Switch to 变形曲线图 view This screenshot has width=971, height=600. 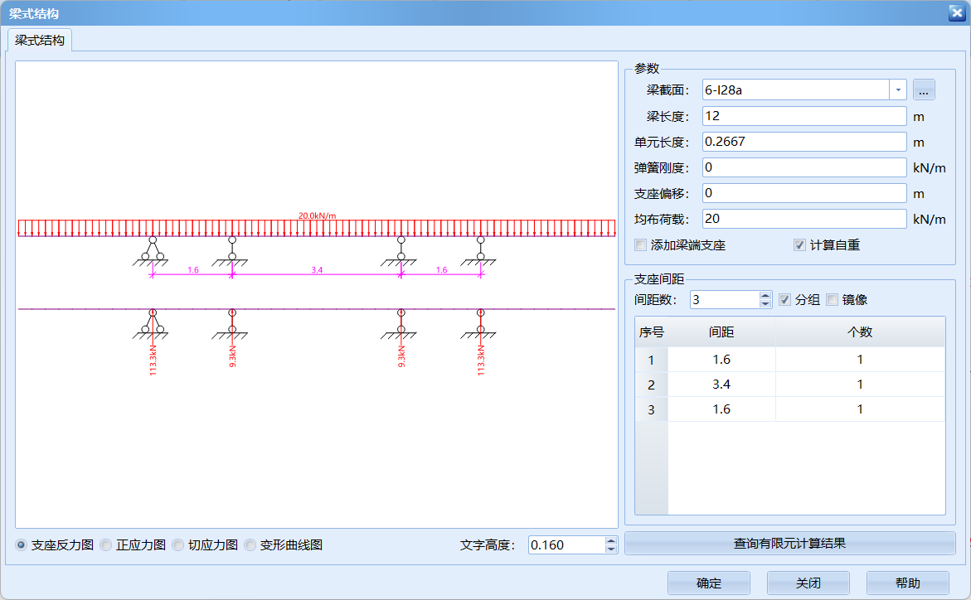tap(250, 545)
